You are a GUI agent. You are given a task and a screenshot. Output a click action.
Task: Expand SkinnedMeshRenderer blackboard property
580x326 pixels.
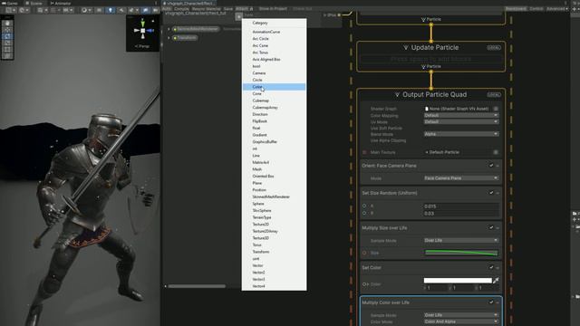coord(169,29)
